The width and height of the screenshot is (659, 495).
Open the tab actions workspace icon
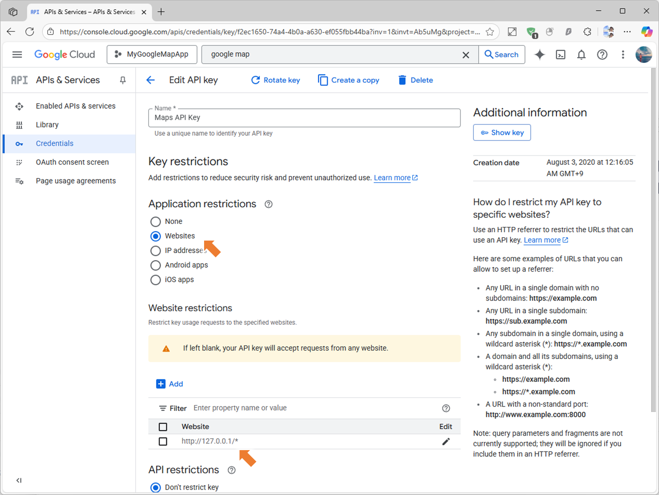coord(13,12)
